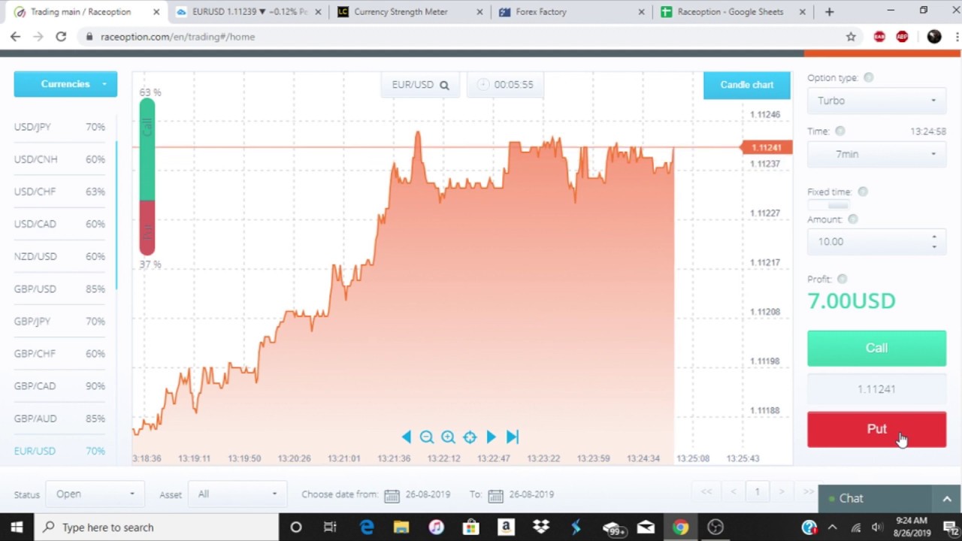Increase the amount with the up stepper arrow

tap(934, 237)
